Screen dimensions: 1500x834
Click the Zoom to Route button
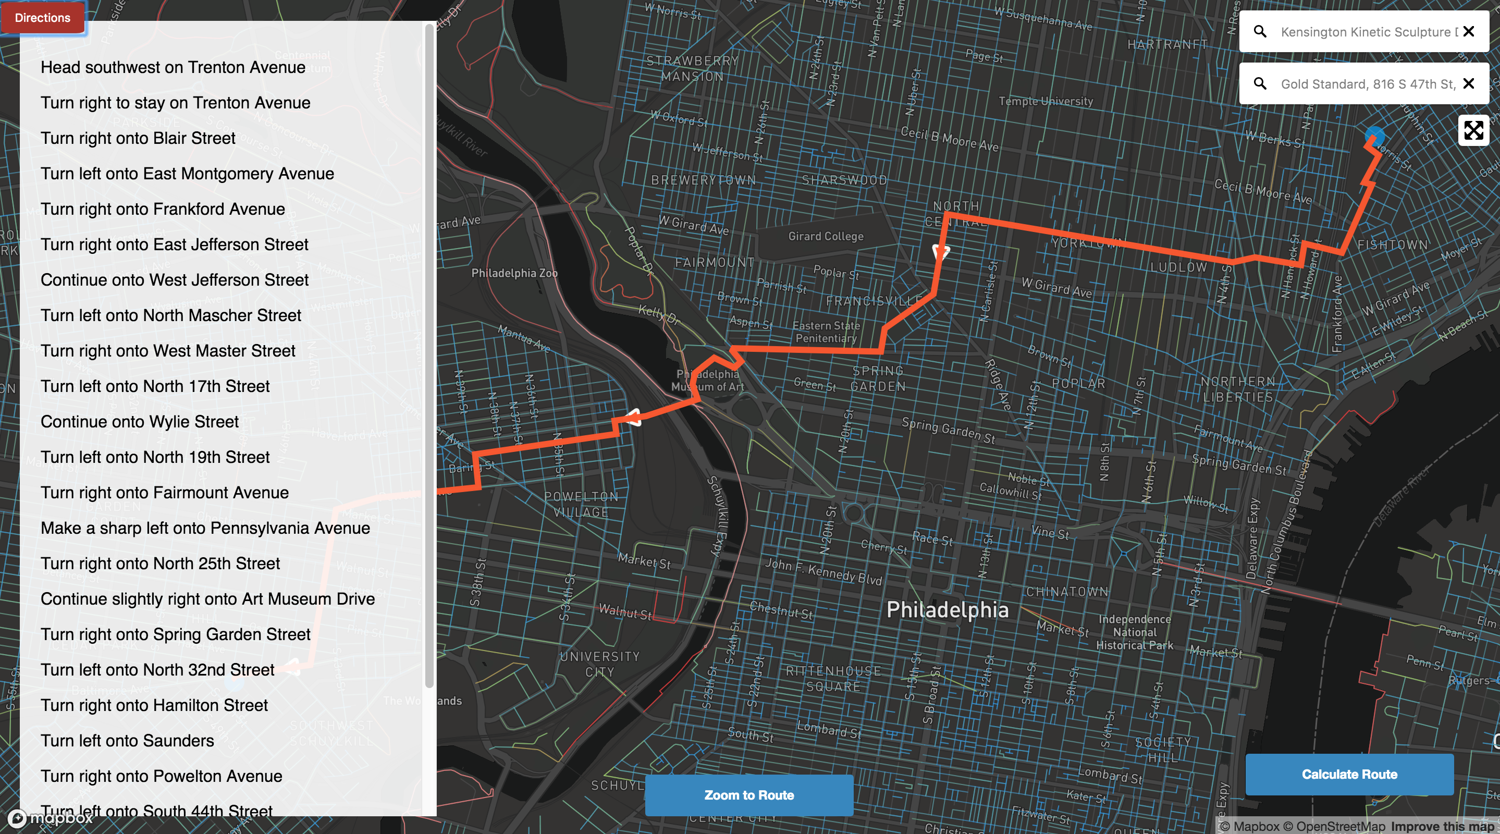pyautogui.click(x=749, y=795)
